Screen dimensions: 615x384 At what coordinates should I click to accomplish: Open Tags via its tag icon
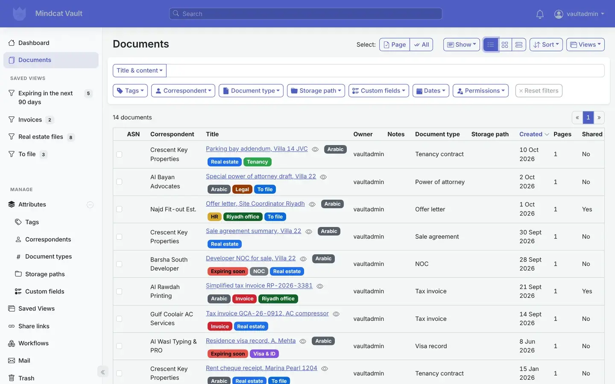tap(18, 222)
